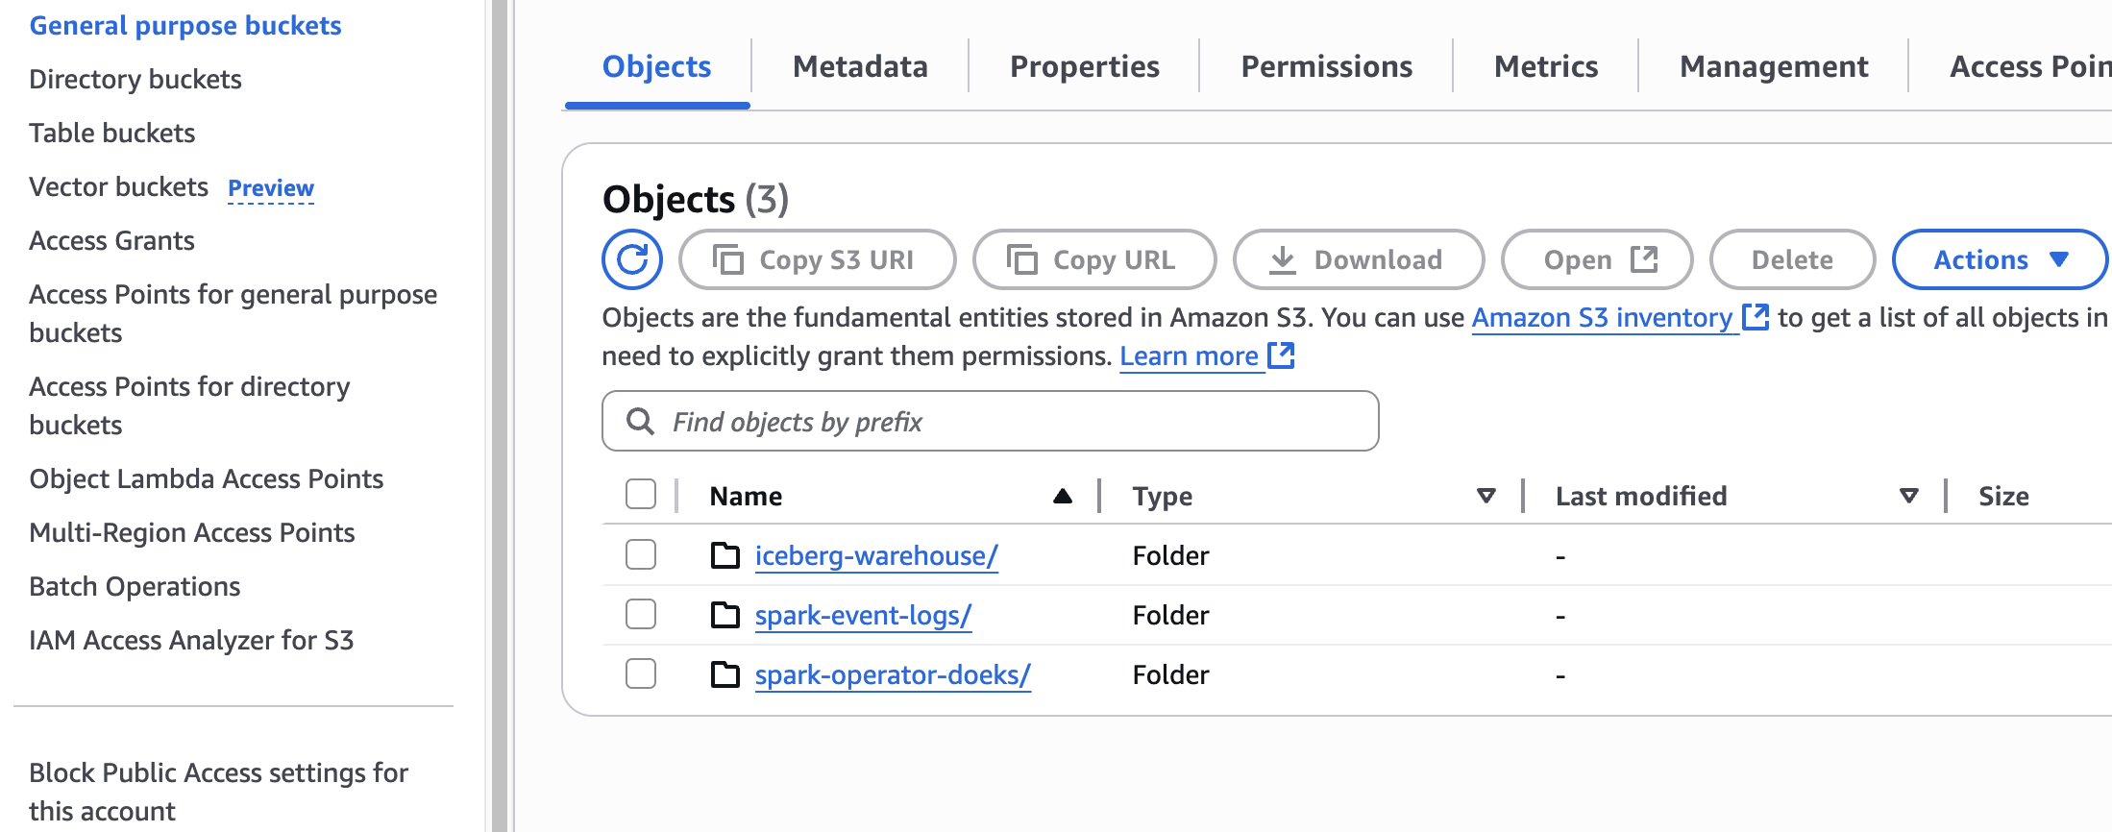
Task: Click the Find objects by prefix field
Action: (x=991, y=421)
